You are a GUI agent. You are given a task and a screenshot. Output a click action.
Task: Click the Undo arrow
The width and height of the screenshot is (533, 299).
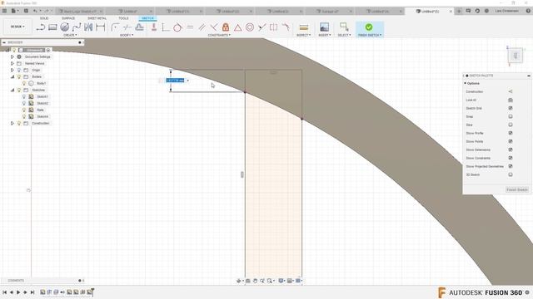pyautogui.click(x=35, y=11)
